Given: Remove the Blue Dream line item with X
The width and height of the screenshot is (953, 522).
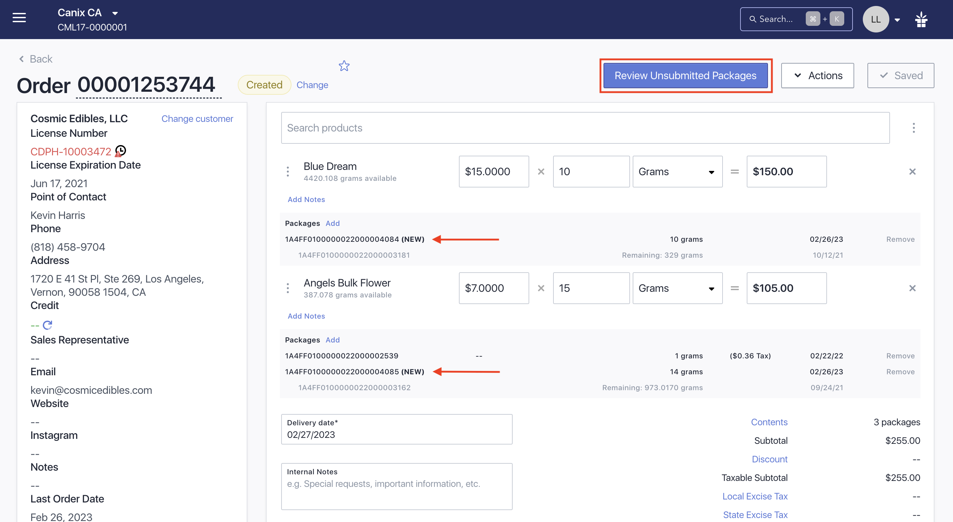Looking at the screenshot, I should coord(912,172).
